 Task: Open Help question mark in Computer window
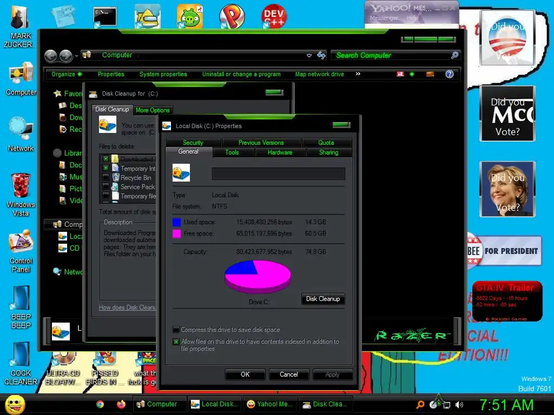click(450, 74)
